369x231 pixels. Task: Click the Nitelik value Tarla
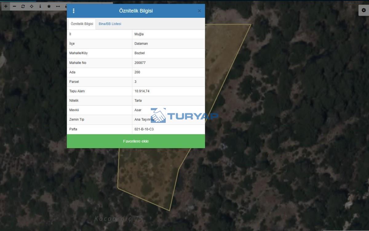coord(138,101)
